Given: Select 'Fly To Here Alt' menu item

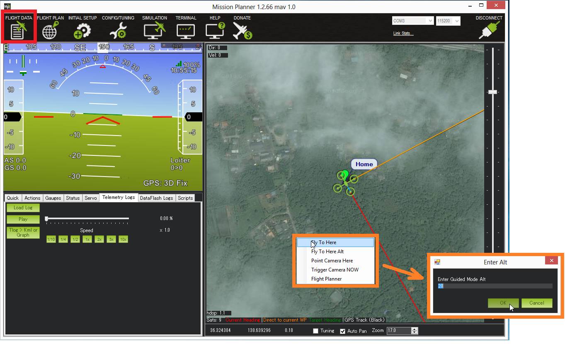Looking at the screenshot, I should point(327,252).
